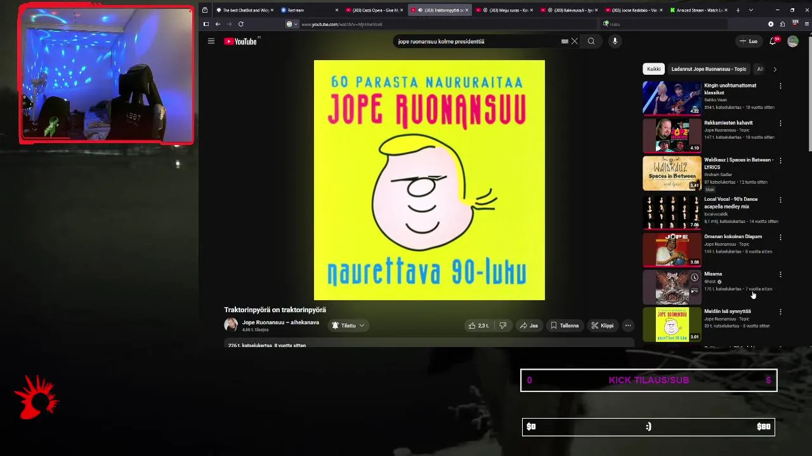Show next filter chips with right arrow

(775, 69)
